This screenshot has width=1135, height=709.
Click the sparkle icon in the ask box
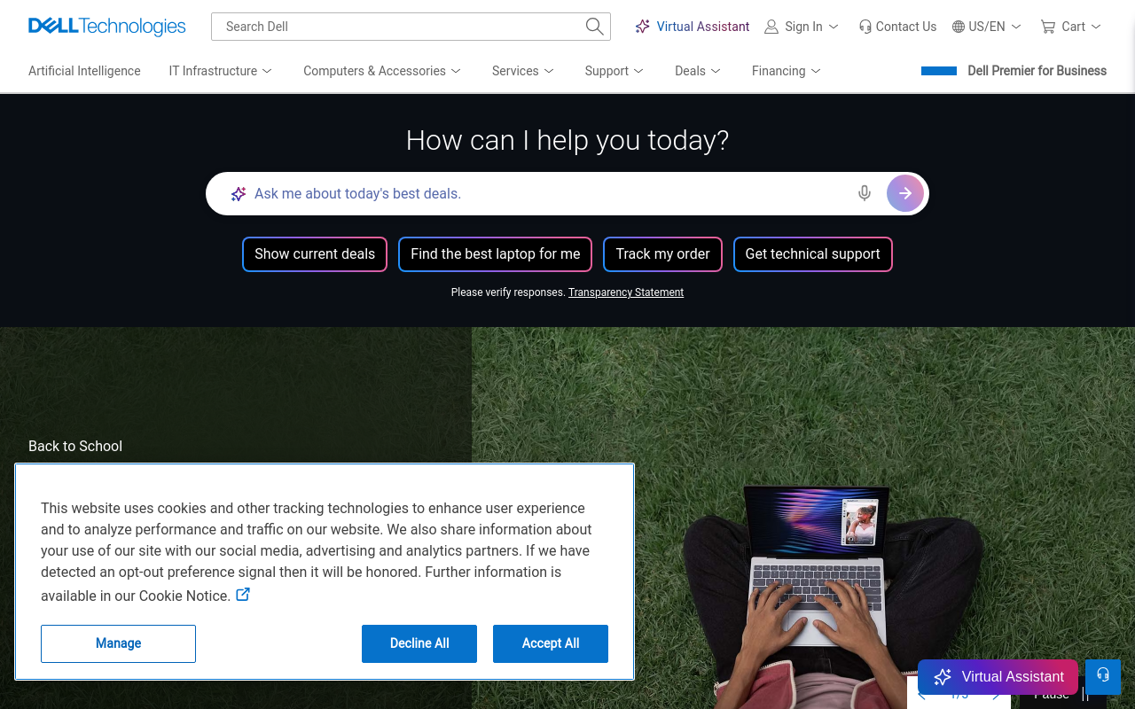(239, 193)
